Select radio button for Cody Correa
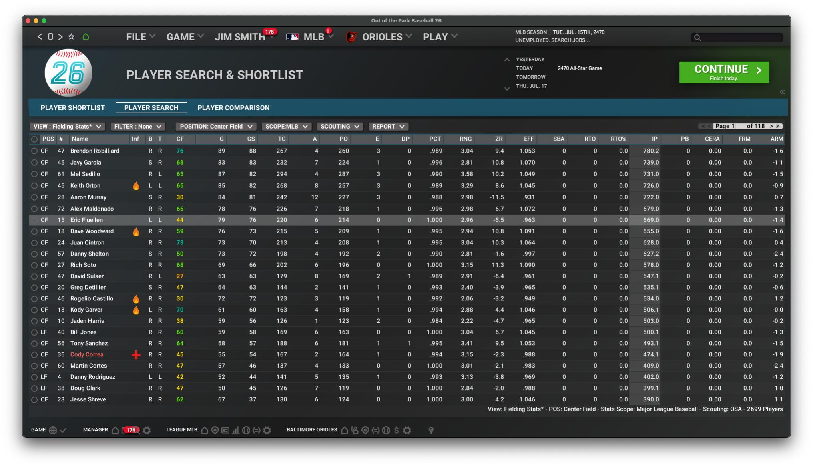Viewport: 813px width, 467px height. pos(34,355)
